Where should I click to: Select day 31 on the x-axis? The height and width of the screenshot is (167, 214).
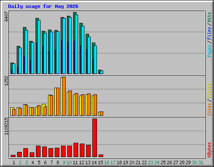pos(201,162)
